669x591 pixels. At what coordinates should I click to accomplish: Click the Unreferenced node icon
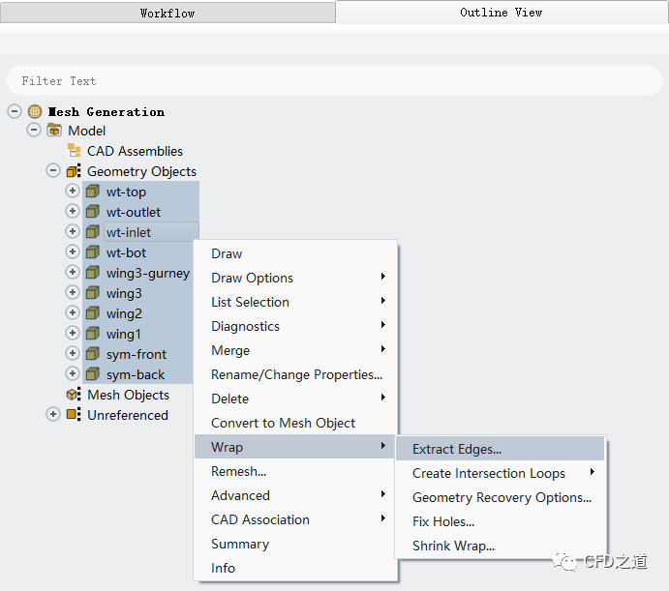[x=74, y=415]
